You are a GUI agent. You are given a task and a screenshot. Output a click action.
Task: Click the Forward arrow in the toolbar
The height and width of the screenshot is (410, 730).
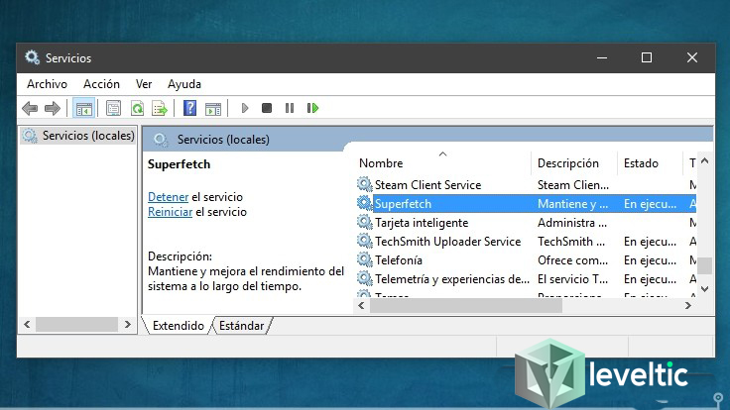(x=53, y=108)
